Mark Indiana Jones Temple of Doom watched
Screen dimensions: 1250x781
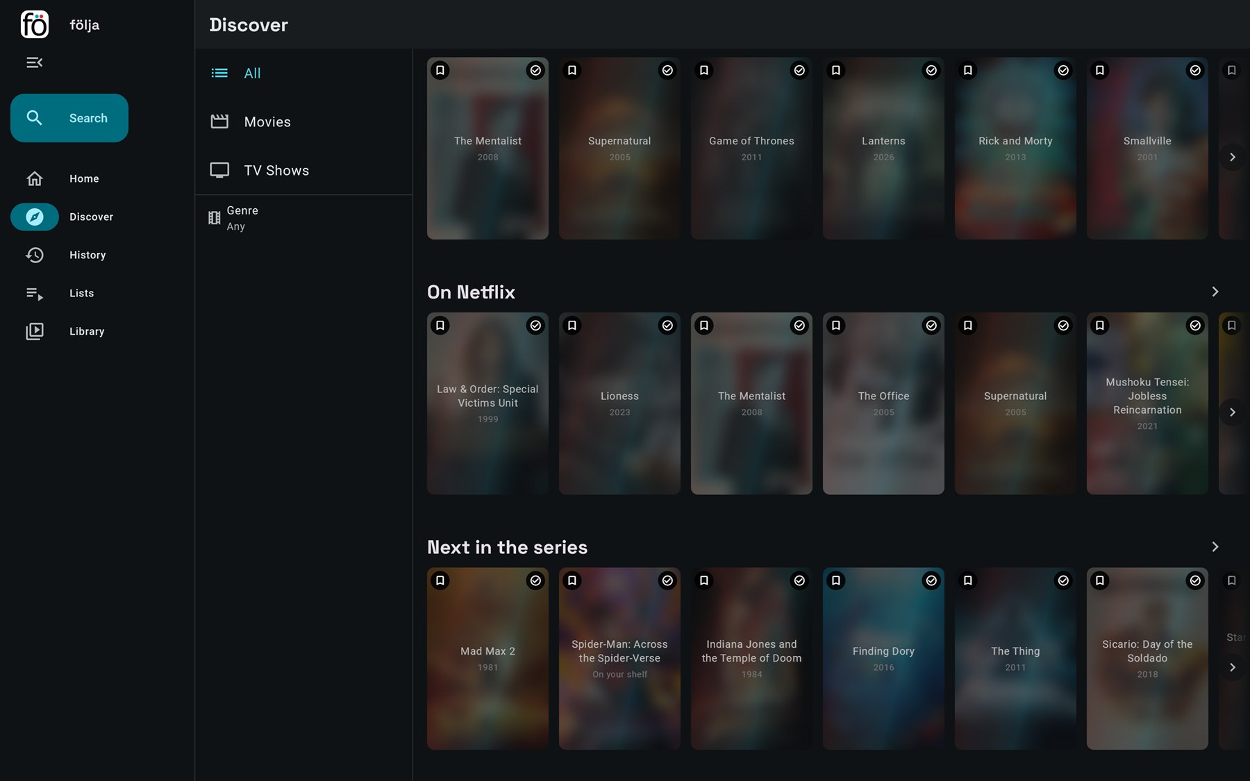coord(799,580)
